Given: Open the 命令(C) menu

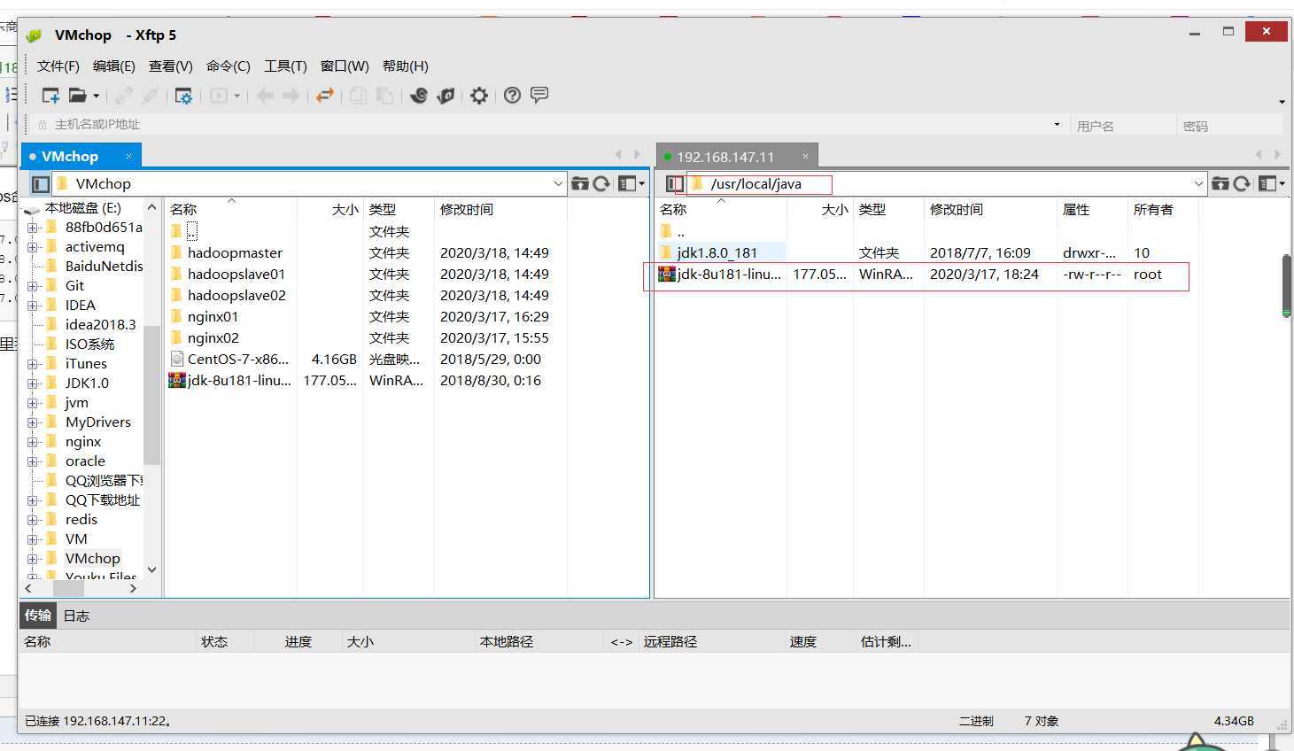Looking at the screenshot, I should click(x=229, y=66).
